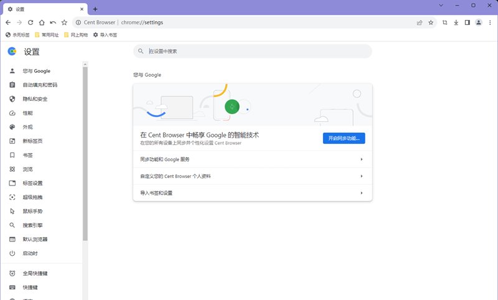
Task: Expand 同步功能和 Google 服务 row
Action: [x=253, y=159]
